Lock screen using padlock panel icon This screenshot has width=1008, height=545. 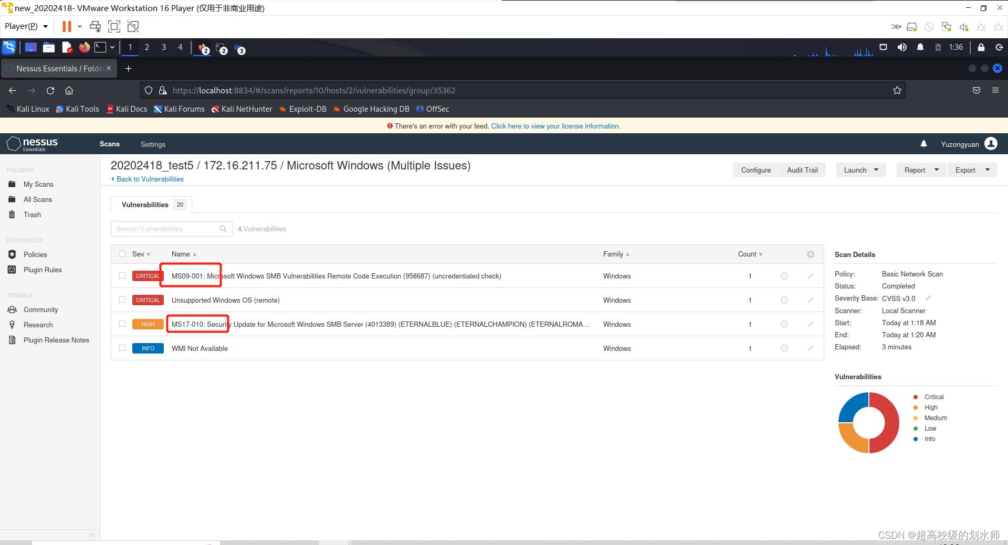981,47
